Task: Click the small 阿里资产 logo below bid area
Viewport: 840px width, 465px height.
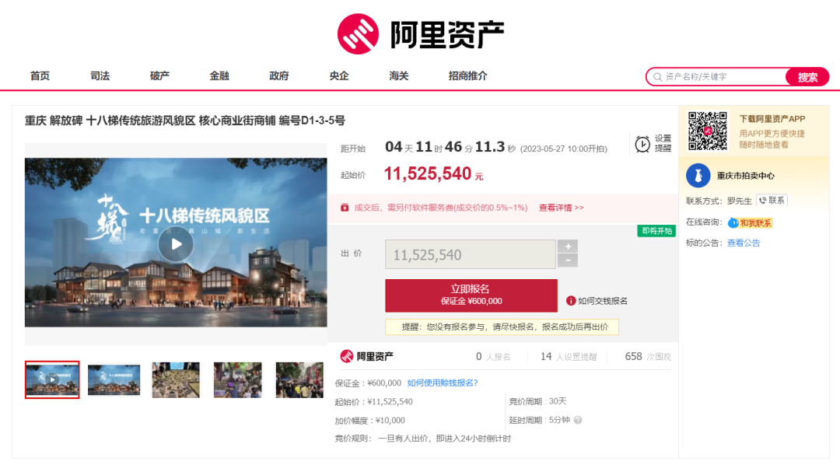Action: [x=366, y=356]
